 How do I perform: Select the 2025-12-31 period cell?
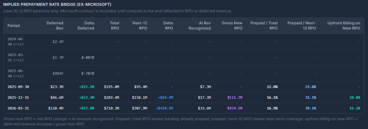pyautogui.click(x=18, y=97)
